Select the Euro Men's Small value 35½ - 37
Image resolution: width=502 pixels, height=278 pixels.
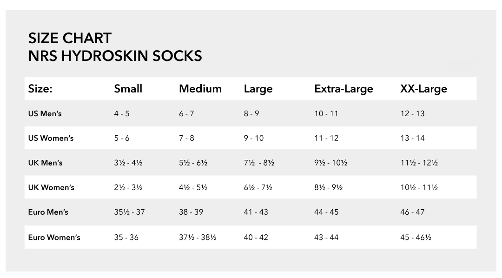129,212
